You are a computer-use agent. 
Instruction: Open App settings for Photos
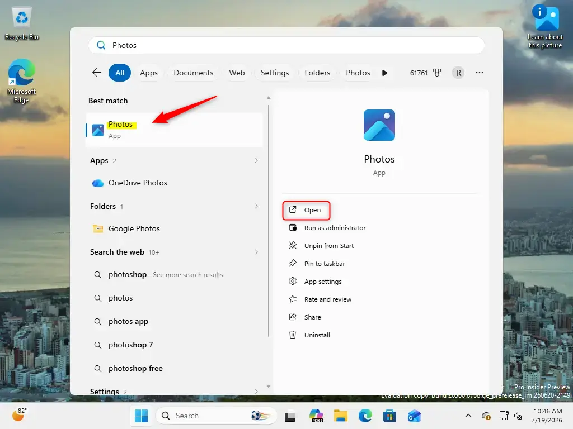[323, 282]
